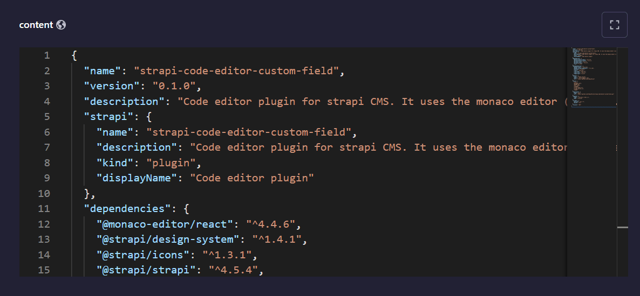The height and width of the screenshot is (296, 640).
Task: Click "@strapi/icons" dependency name
Action: point(143,255)
